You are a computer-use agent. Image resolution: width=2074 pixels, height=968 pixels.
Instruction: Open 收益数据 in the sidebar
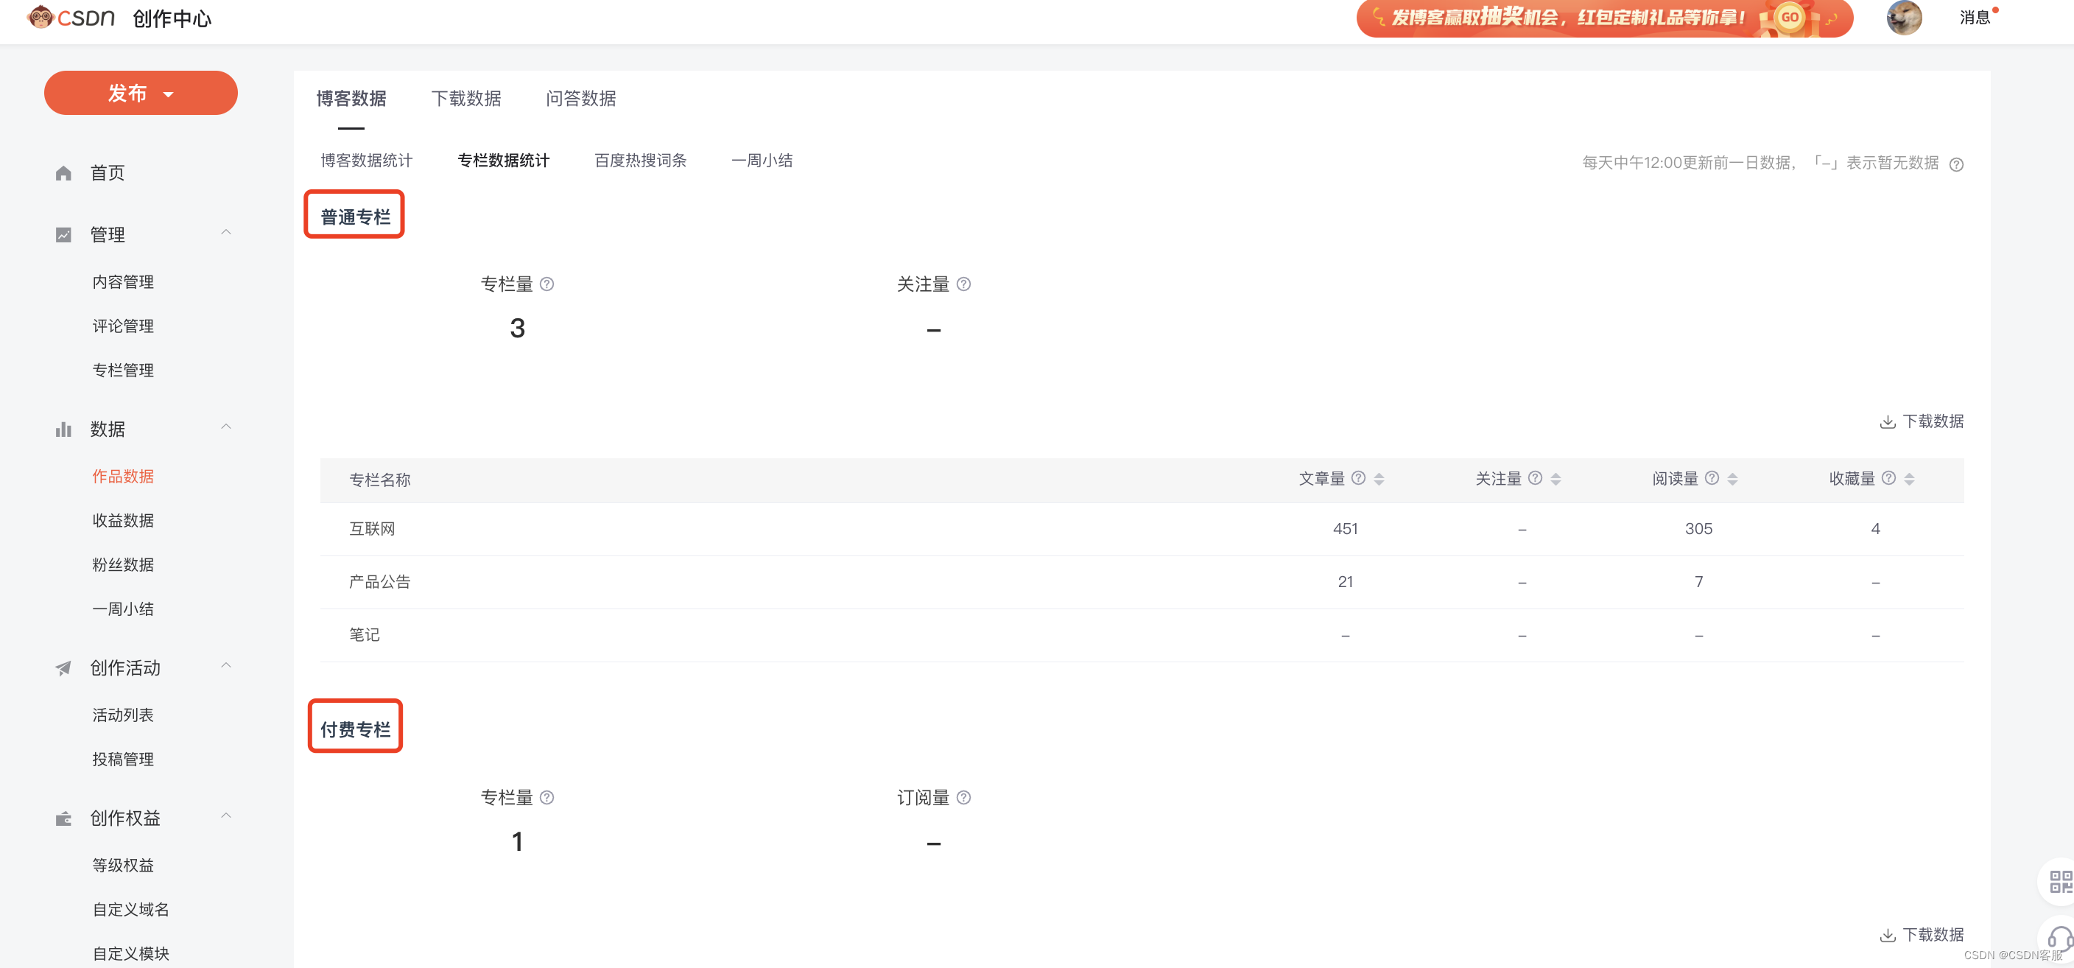tap(122, 520)
